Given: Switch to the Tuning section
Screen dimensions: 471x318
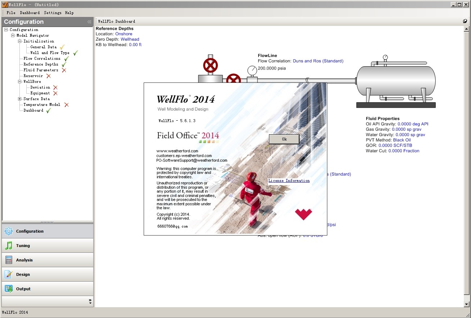Looking at the screenshot, I should pos(48,246).
